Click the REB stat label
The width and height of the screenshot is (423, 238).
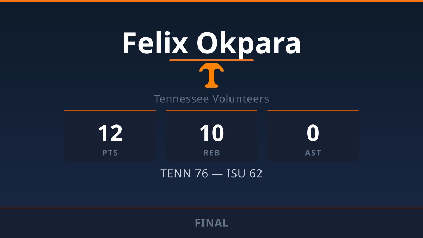211,153
